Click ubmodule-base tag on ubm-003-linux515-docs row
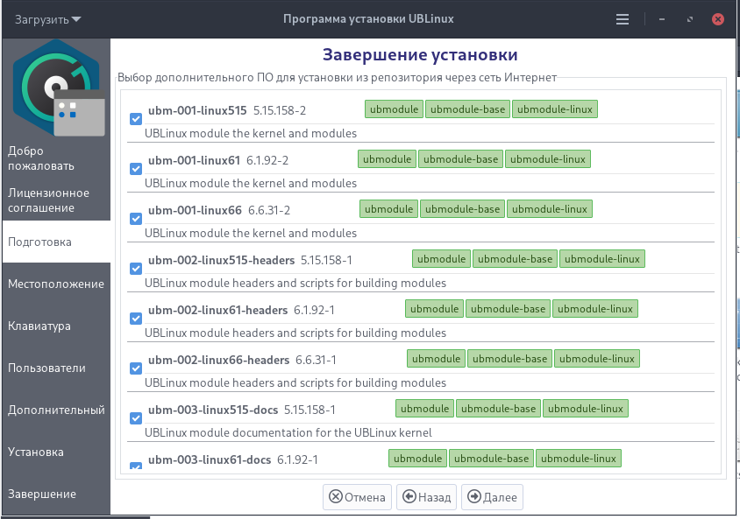Image resolution: width=740 pixels, height=519 pixels. (498, 409)
